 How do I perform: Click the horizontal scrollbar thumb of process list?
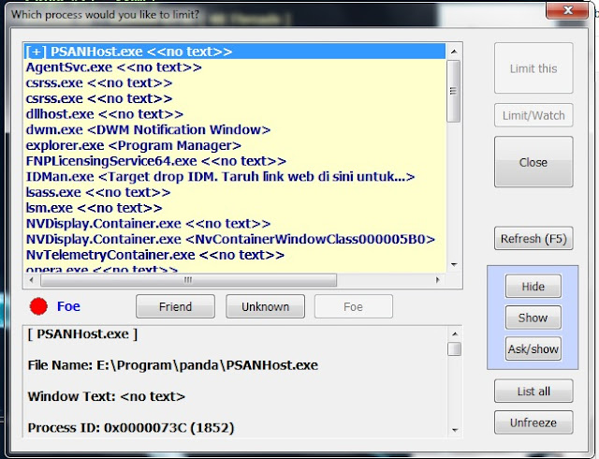tap(188, 280)
